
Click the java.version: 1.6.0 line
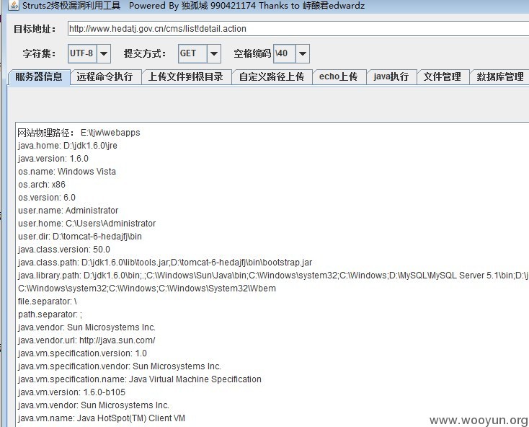pyautogui.click(x=53, y=159)
